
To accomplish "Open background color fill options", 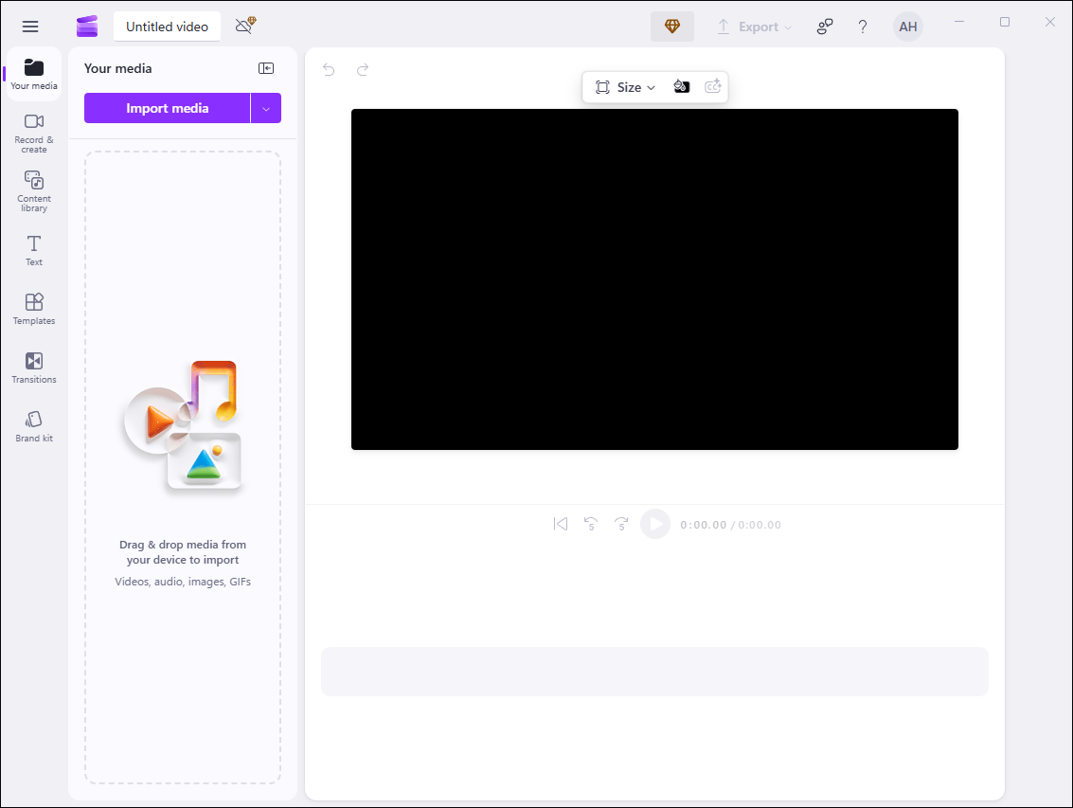I will (x=682, y=86).
